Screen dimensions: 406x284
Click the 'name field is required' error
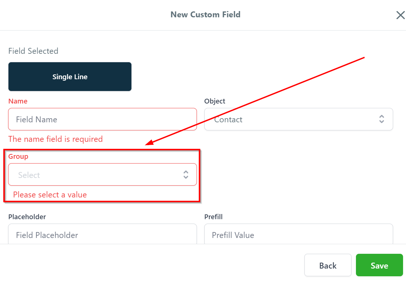coord(55,139)
